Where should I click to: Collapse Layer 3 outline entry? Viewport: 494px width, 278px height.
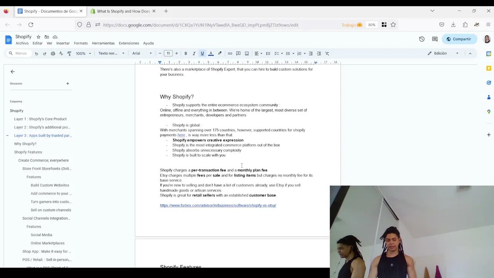7,136
